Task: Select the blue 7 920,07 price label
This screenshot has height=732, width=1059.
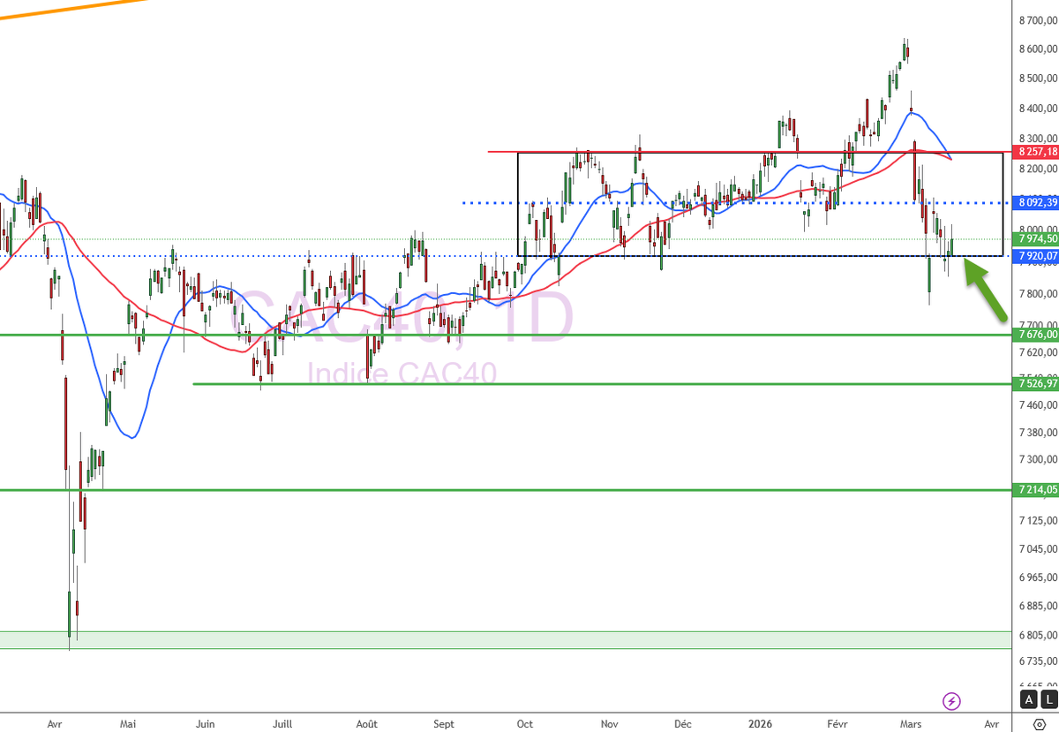Action: (x=1036, y=256)
